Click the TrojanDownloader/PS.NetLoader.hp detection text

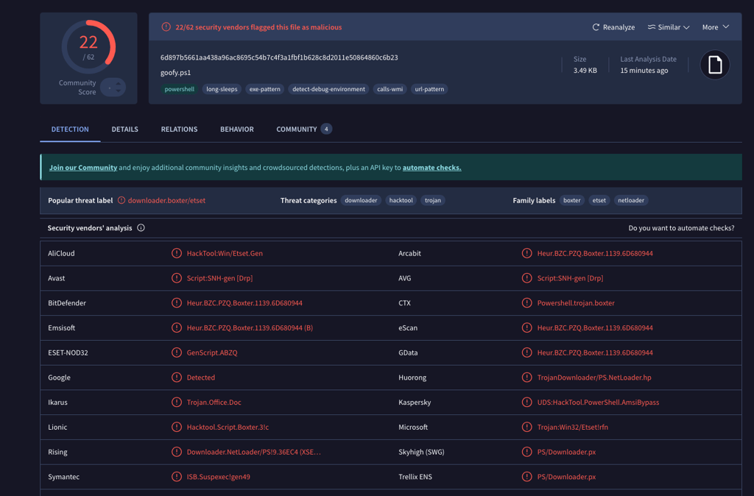(x=594, y=378)
